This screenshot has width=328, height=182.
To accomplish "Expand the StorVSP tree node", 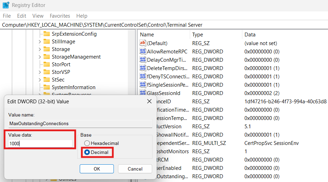I will coord(39,72).
